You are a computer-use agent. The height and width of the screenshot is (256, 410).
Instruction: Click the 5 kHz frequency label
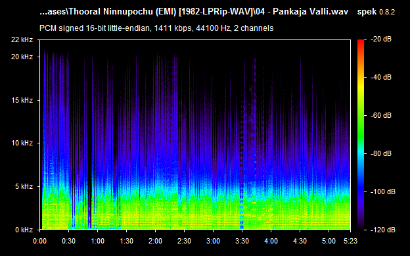tap(24, 186)
